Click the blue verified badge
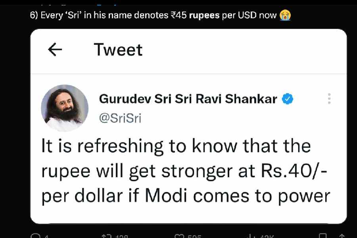357x238 pixels. pos(287,99)
